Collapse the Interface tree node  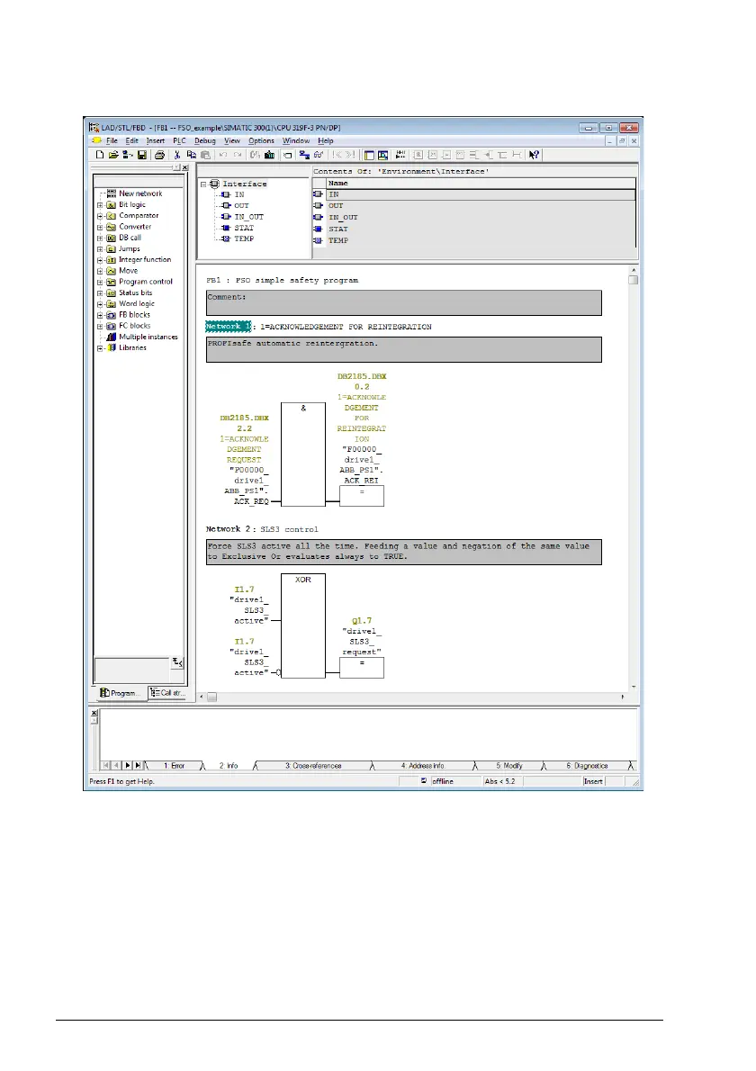pyautogui.click(x=203, y=184)
